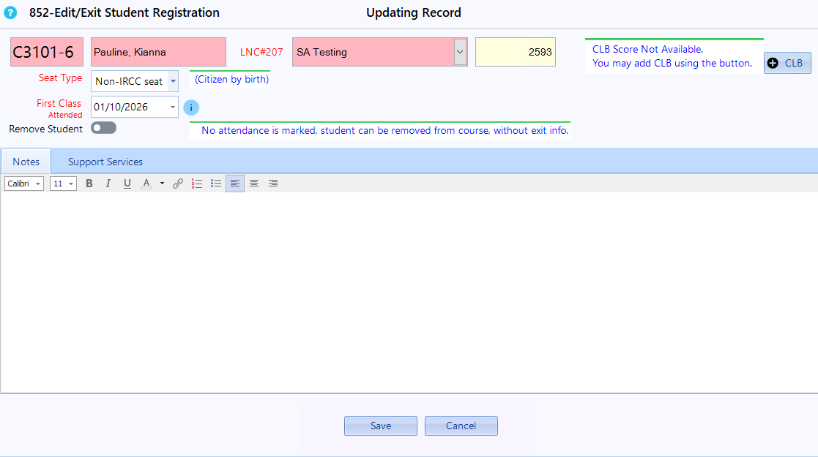Start a bulleted list in notes
The image size is (818, 457).
coord(216,184)
